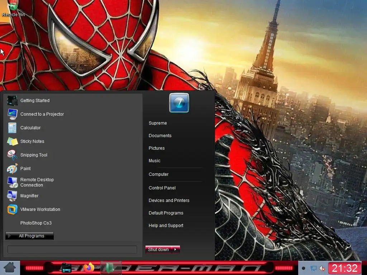Click the muted volume tray icon
367x275 pixels.
pyautogui.click(x=322, y=268)
